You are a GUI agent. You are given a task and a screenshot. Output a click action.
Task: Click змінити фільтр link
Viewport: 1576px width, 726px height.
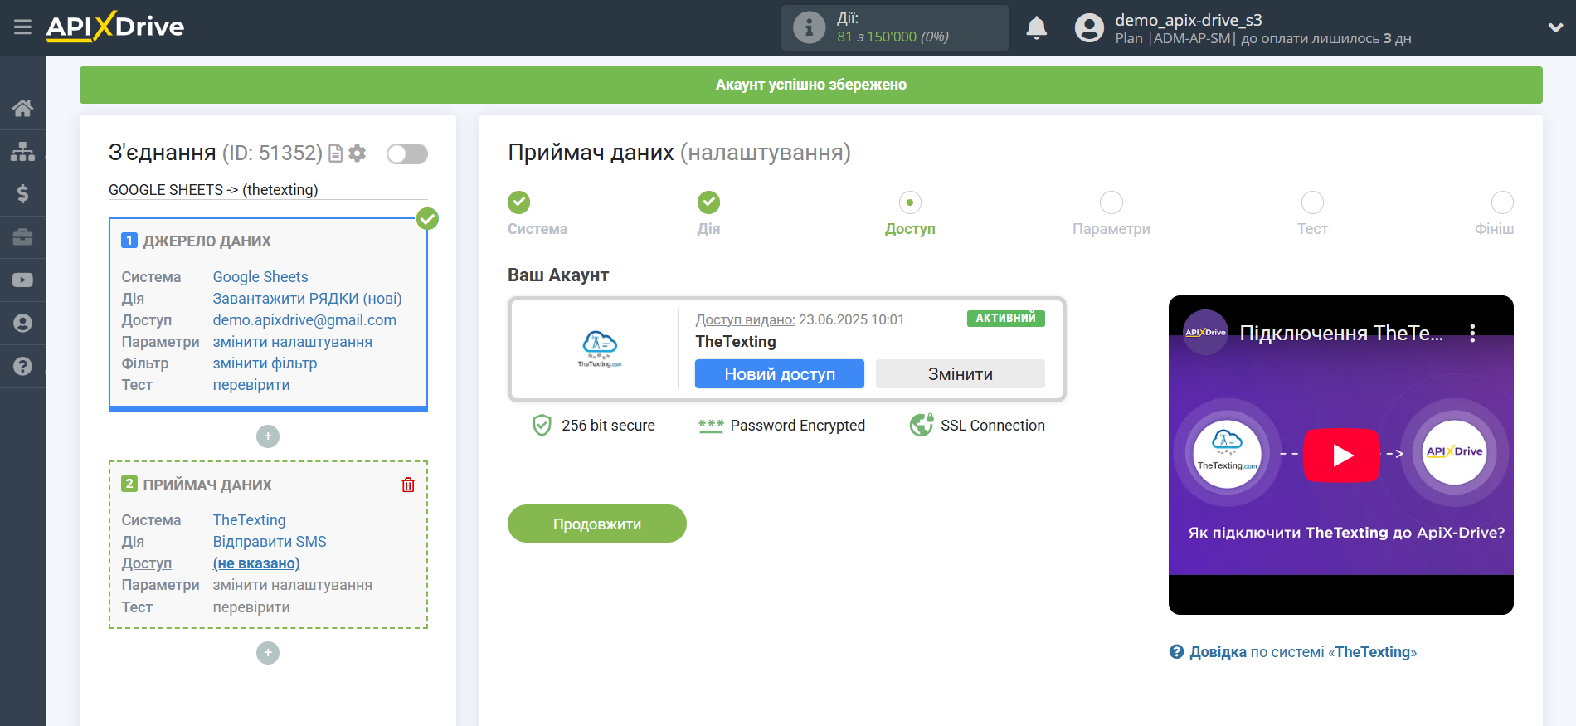tap(265, 363)
